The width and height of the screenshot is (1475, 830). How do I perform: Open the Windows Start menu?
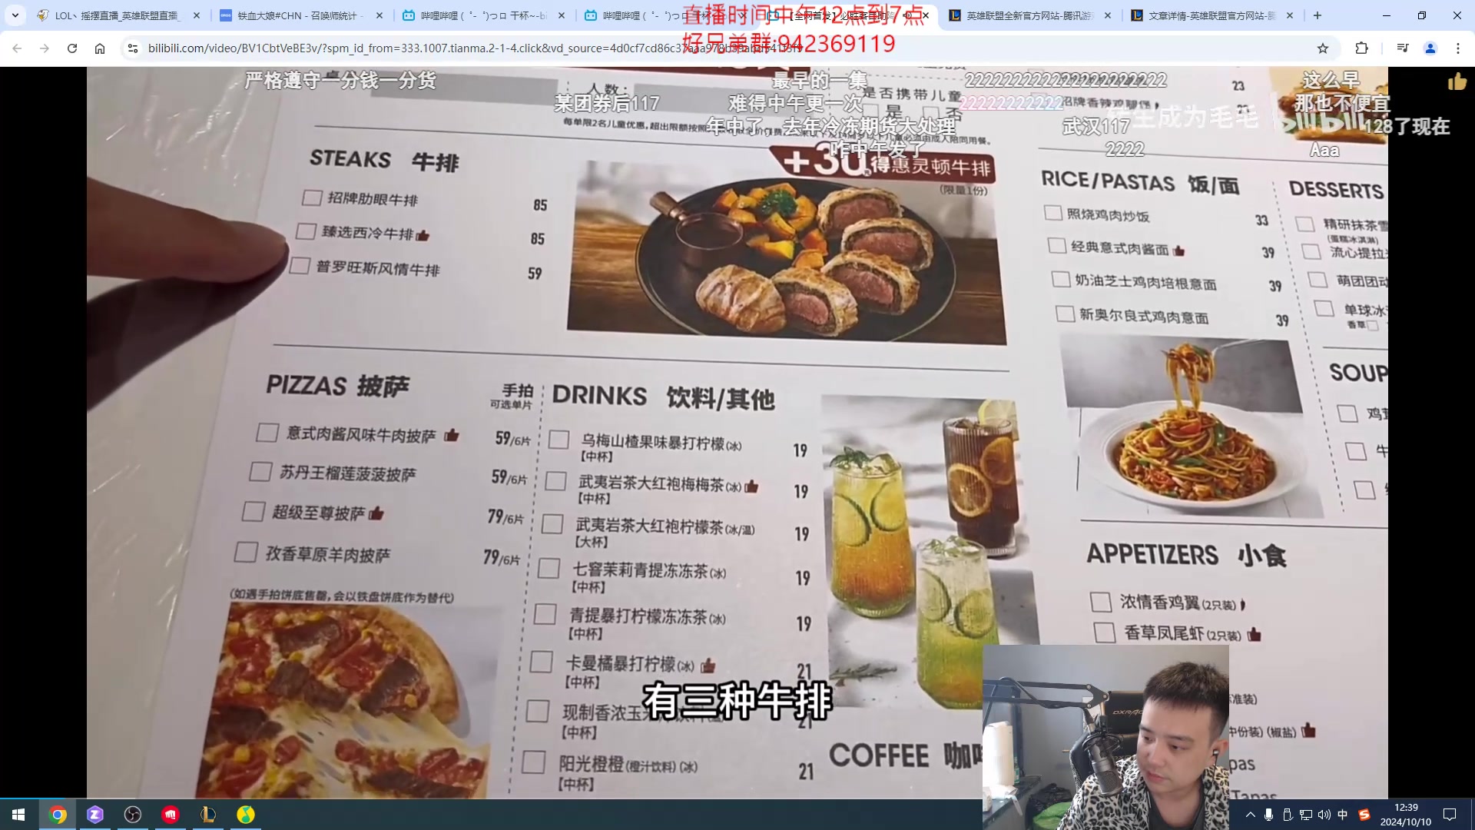click(18, 815)
